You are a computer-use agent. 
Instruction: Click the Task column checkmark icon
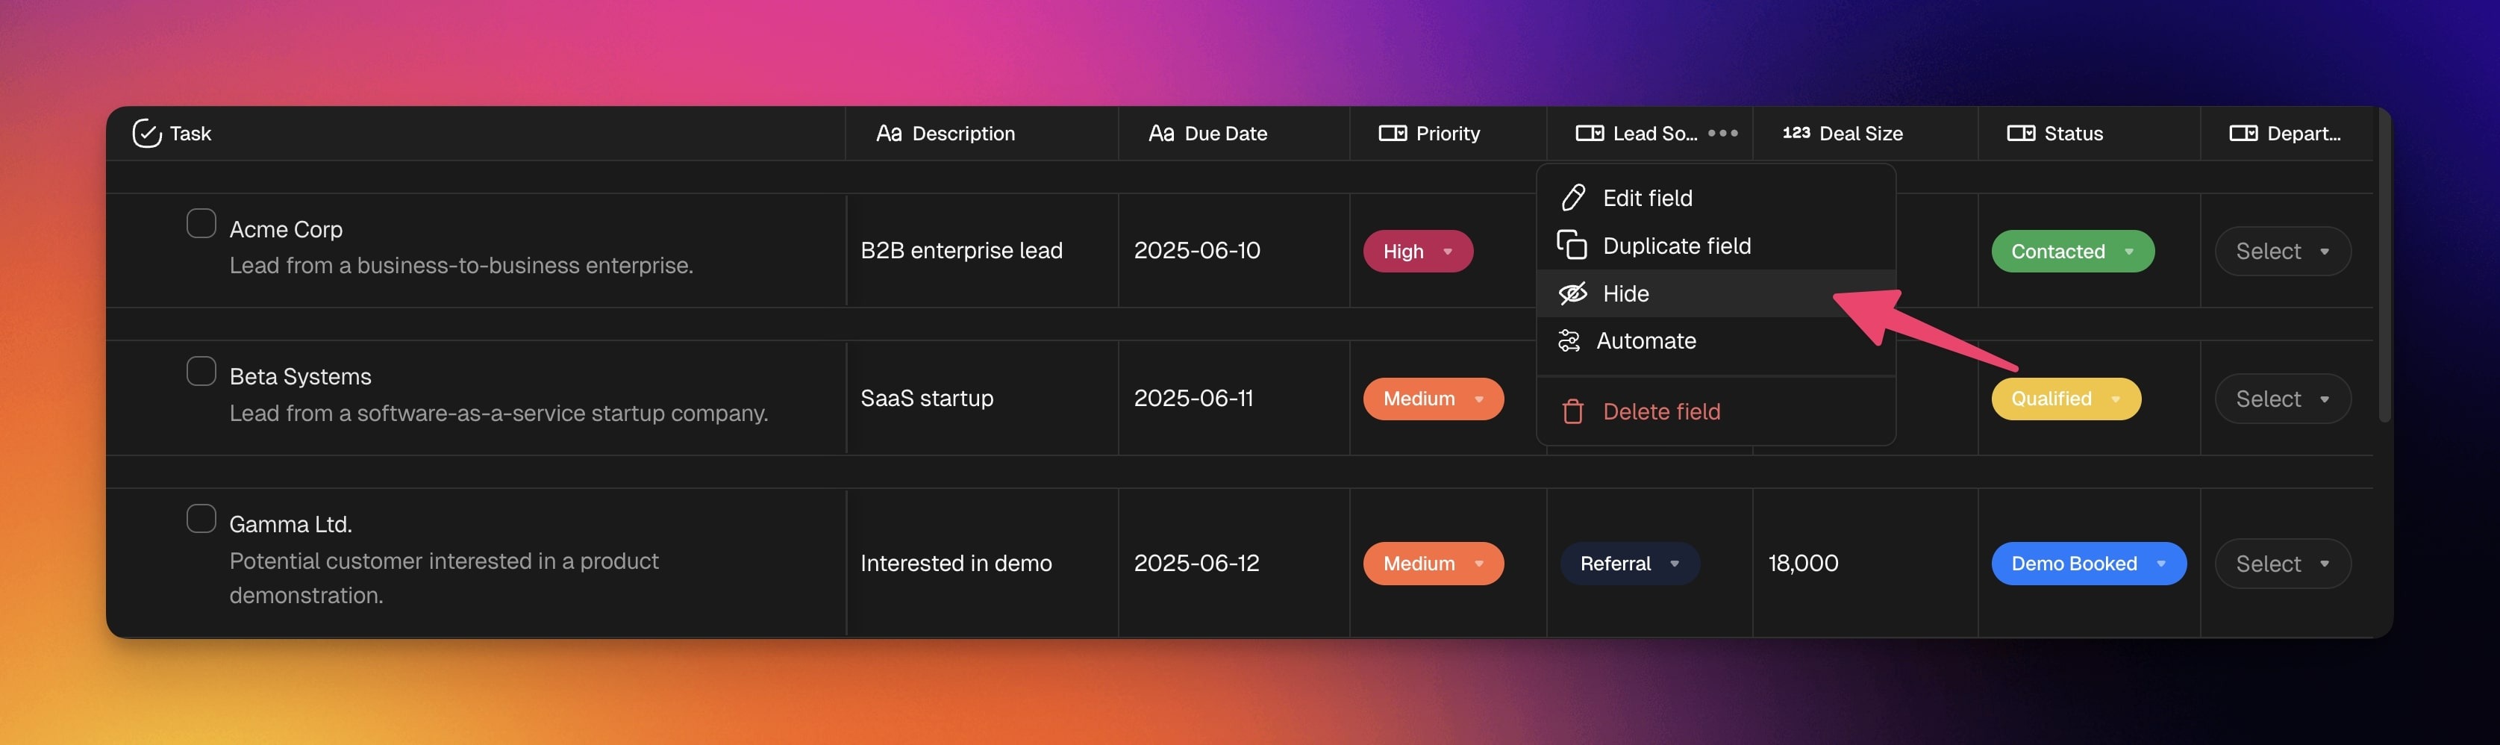point(146,133)
